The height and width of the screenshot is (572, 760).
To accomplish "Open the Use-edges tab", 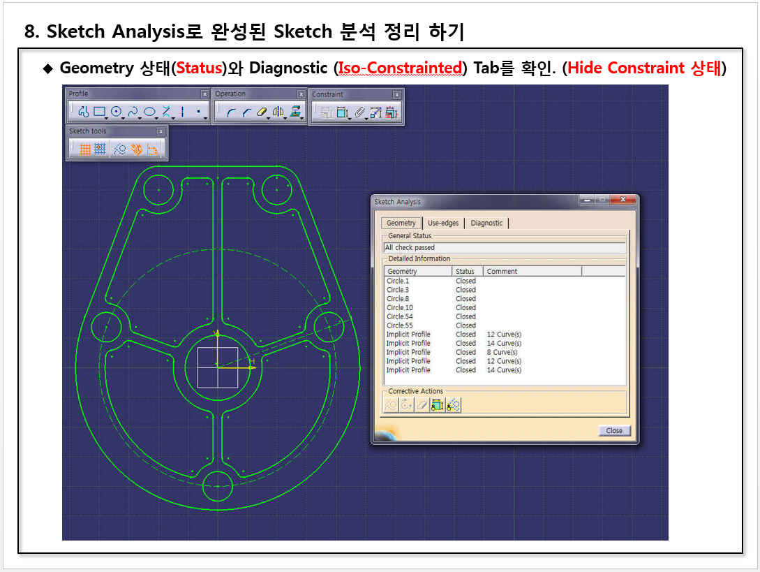I will tap(443, 223).
